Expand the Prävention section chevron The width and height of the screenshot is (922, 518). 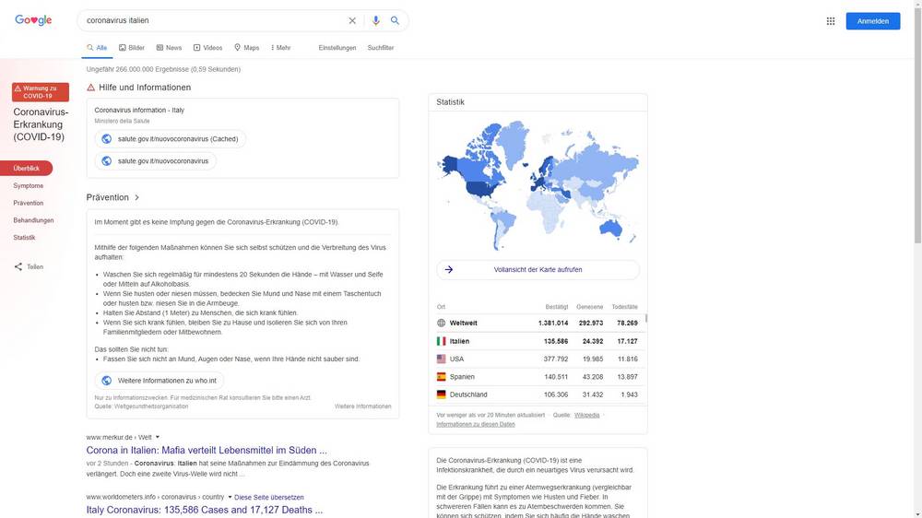[x=137, y=197]
